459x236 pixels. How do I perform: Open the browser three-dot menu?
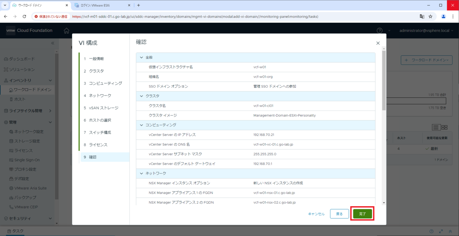[x=453, y=16]
